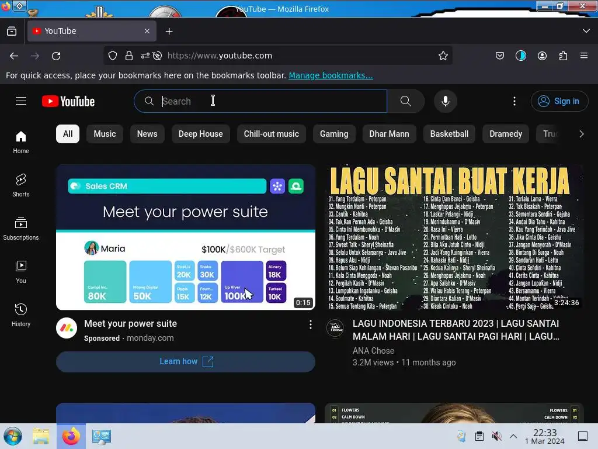This screenshot has width=598, height=449.
Task: Open the ANA Chose channel name
Action: [x=373, y=351]
